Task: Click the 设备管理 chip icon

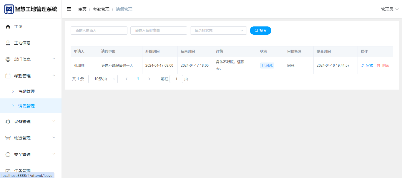Action: click(x=8, y=122)
